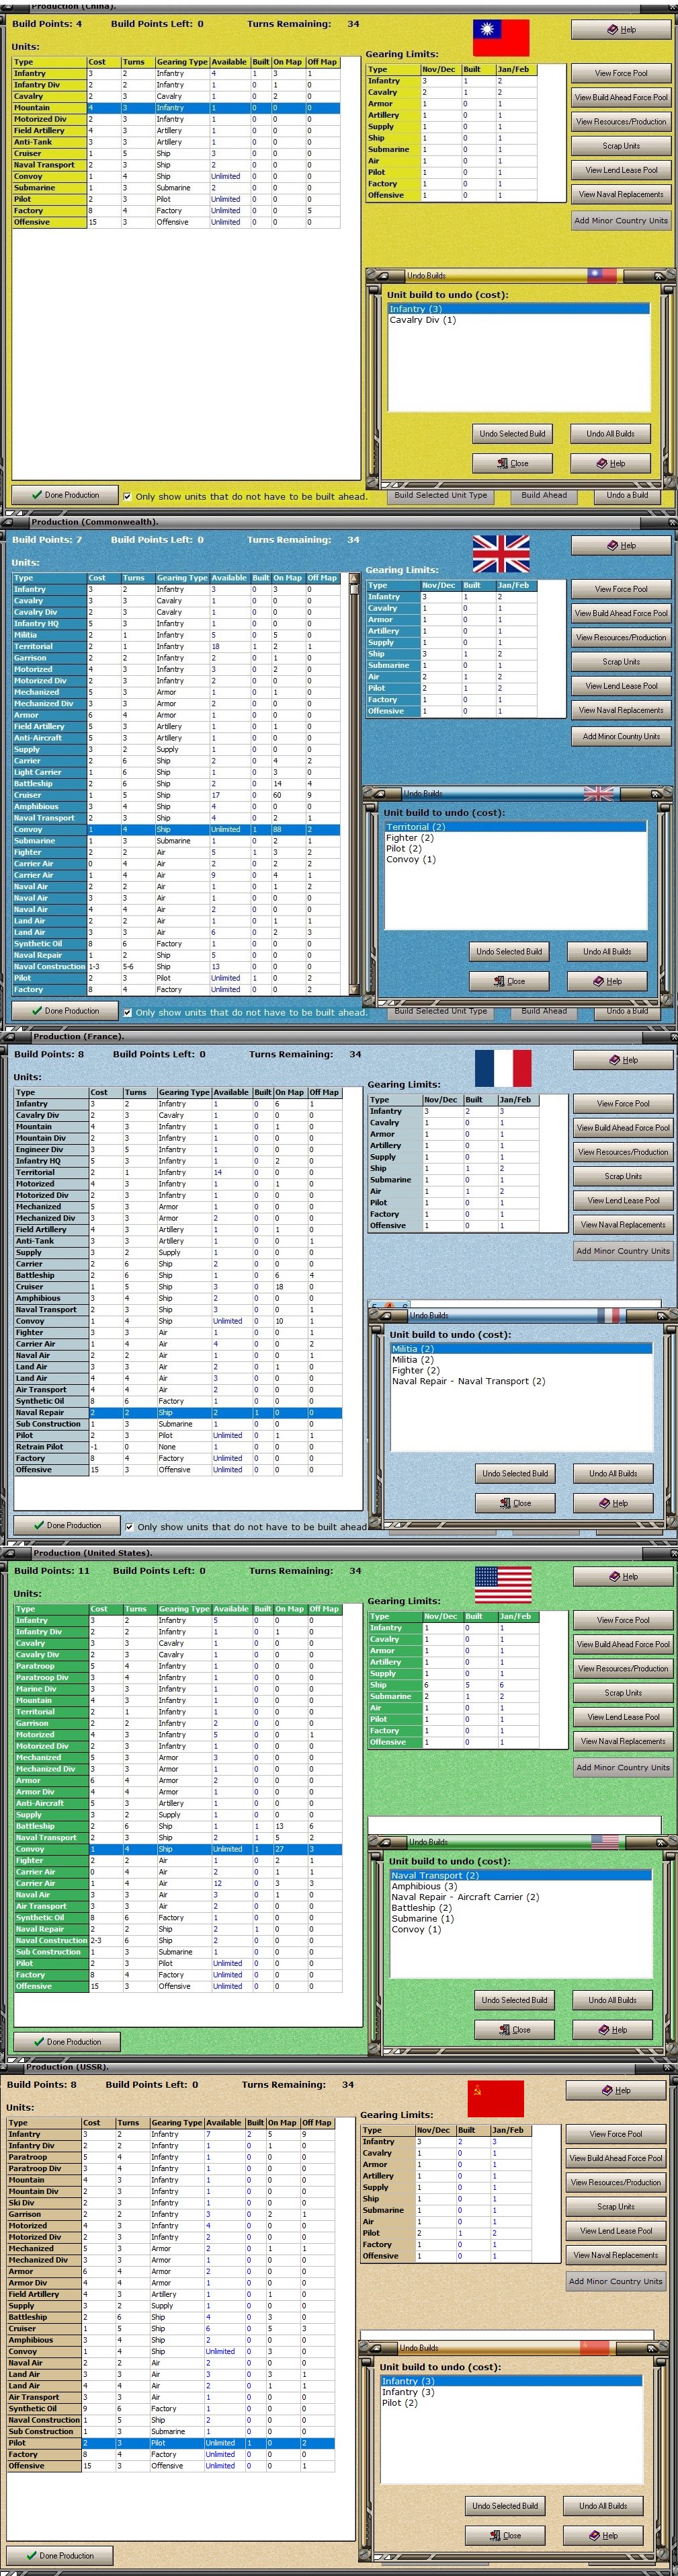Select Ski Div row in USSR units table

click(171, 2203)
